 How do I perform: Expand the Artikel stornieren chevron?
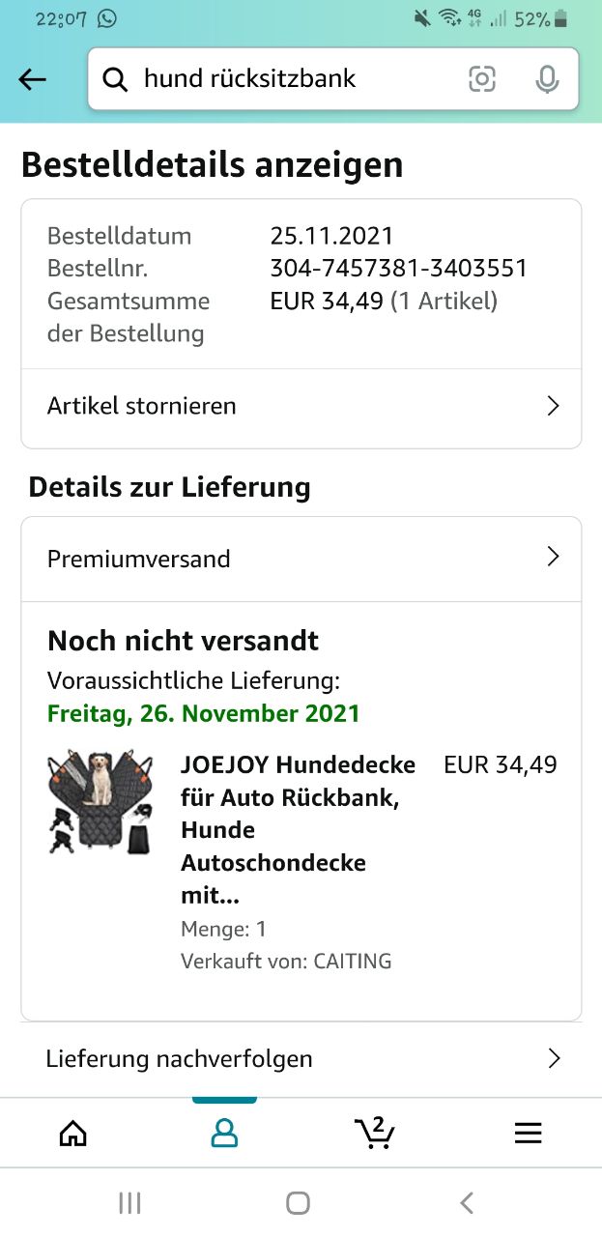(553, 406)
